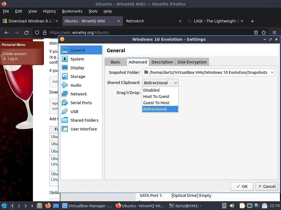This screenshot has width=281, height=210.
Task: Launch Firefox from taskbar quick launch
Action: [48, 206]
